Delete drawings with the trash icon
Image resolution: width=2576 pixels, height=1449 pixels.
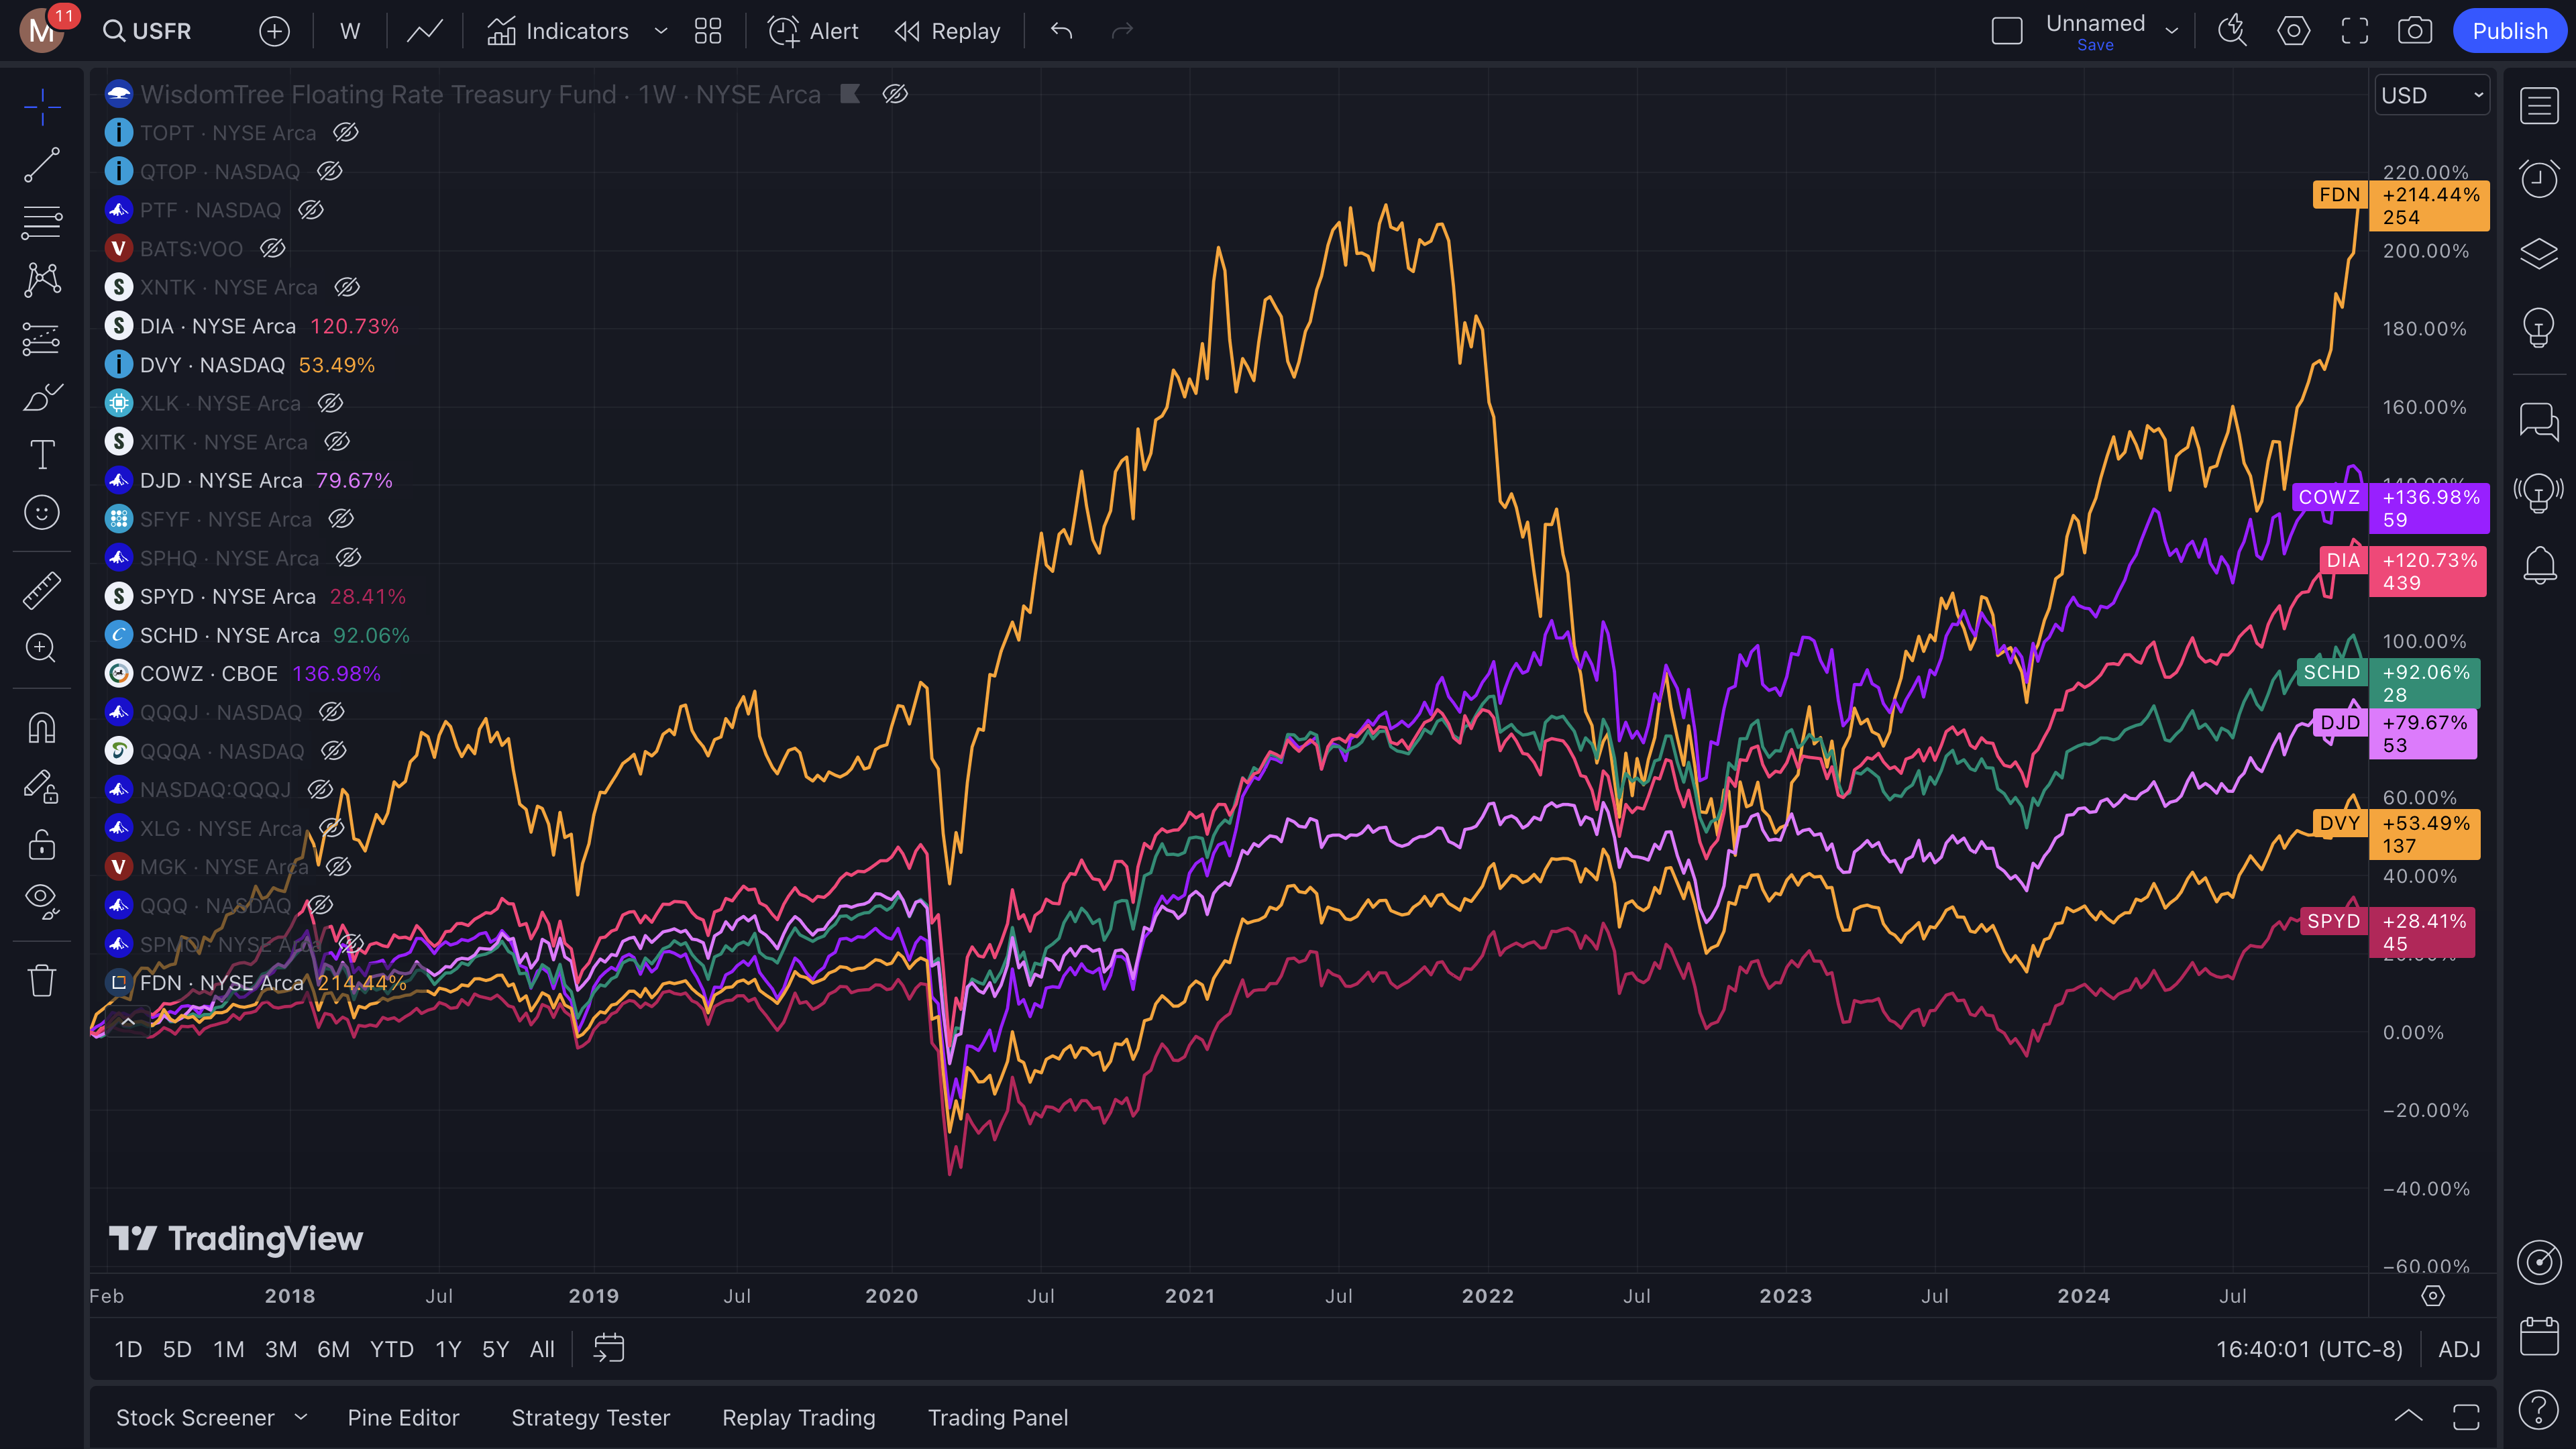[42, 980]
